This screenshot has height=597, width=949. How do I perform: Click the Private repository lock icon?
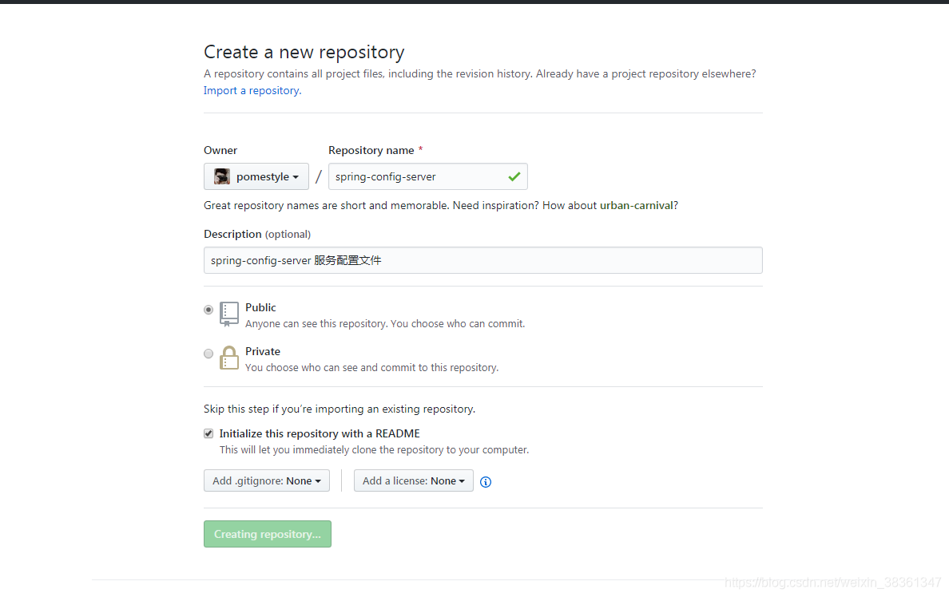pyautogui.click(x=228, y=358)
